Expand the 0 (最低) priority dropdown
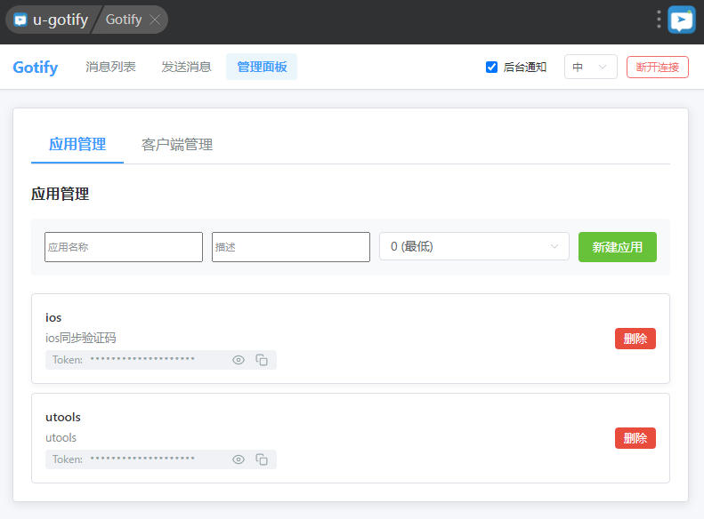Image resolution: width=704 pixels, height=519 pixels. click(473, 246)
